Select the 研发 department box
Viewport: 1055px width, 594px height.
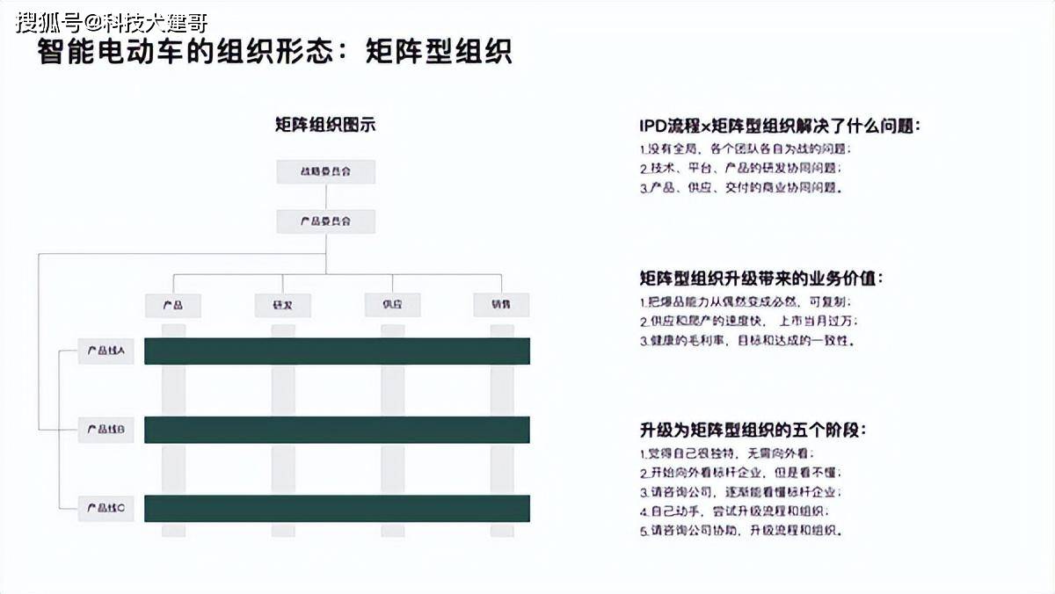pos(283,305)
